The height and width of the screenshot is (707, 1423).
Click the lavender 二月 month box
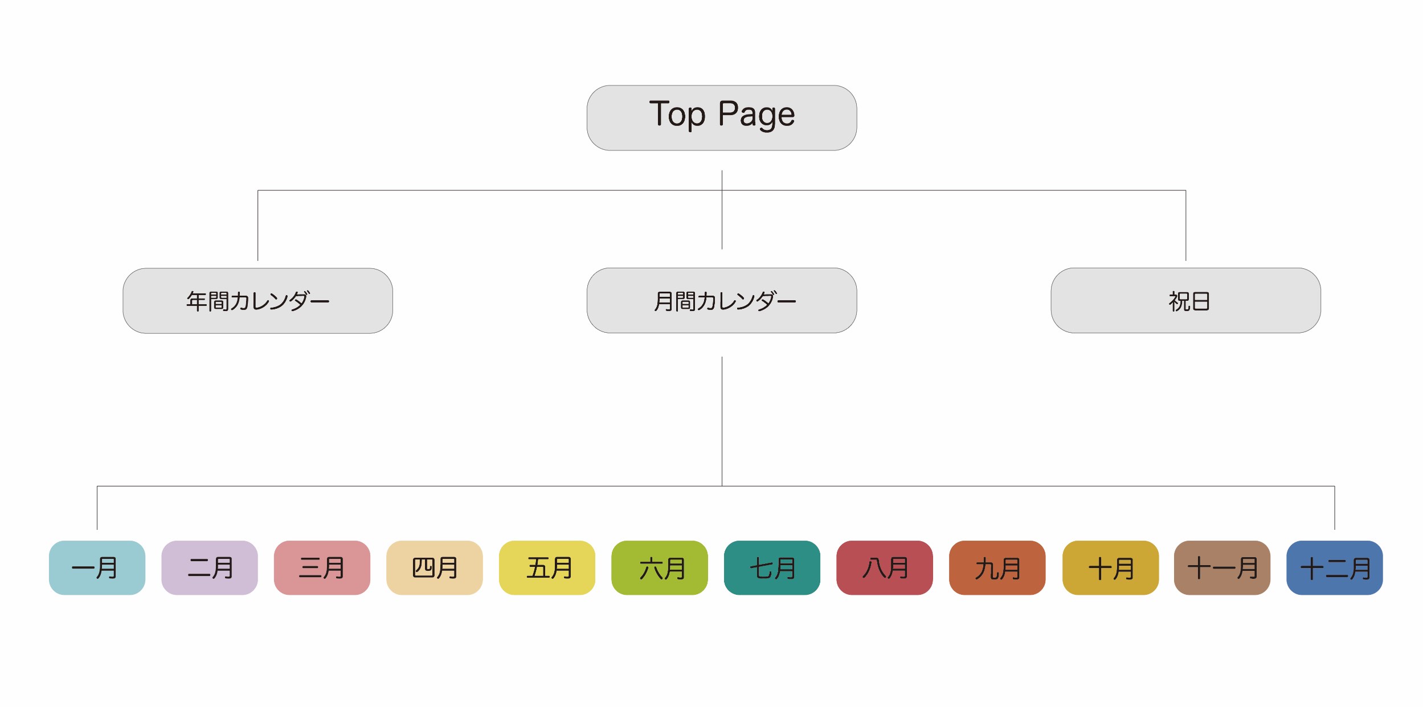click(x=210, y=568)
